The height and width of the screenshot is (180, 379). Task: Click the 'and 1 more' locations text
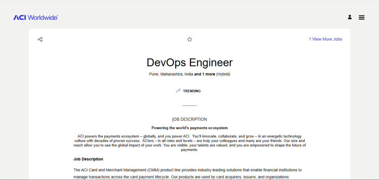(x=204, y=74)
